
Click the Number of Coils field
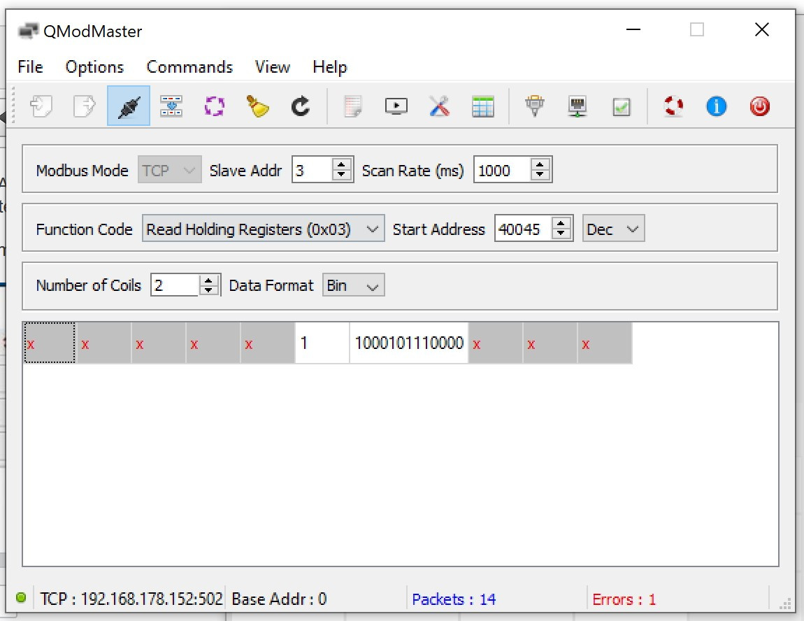click(175, 285)
